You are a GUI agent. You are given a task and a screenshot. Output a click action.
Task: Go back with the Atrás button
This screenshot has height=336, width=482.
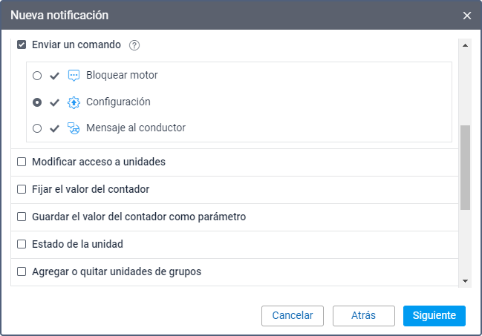pos(363,315)
